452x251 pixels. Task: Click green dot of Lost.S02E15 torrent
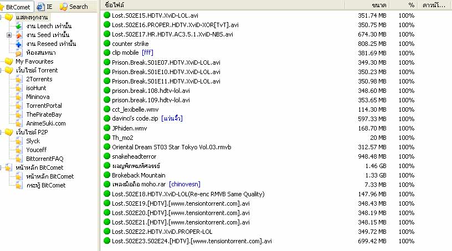tap(107, 15)
